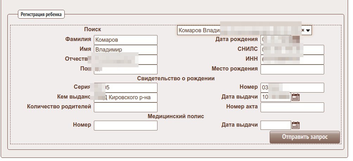
Task: Click the Место рождения input field
Action: pos(292,69)
